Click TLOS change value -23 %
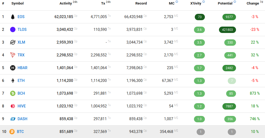Image resolution: width=265 pixels, height=138 pixels. pos(255,30)
